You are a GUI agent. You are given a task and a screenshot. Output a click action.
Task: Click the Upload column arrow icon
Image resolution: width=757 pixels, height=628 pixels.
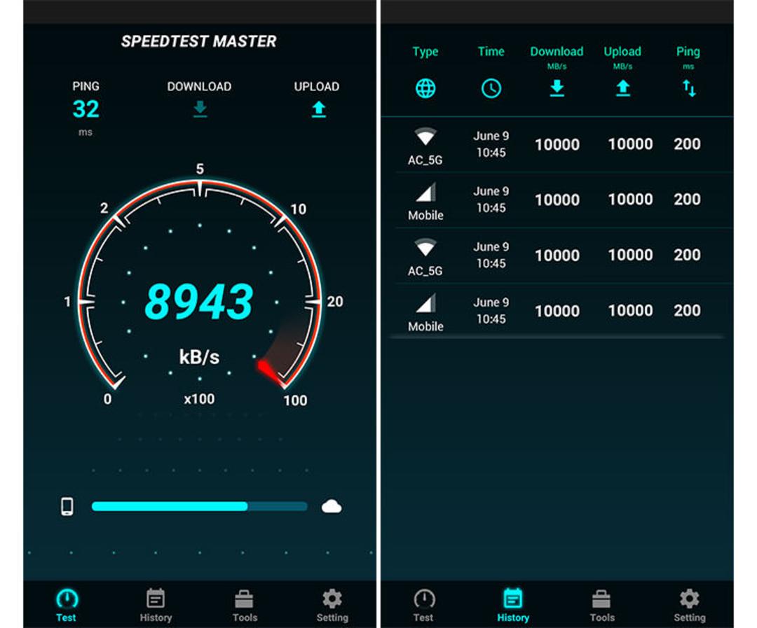(x=623, y=88)
